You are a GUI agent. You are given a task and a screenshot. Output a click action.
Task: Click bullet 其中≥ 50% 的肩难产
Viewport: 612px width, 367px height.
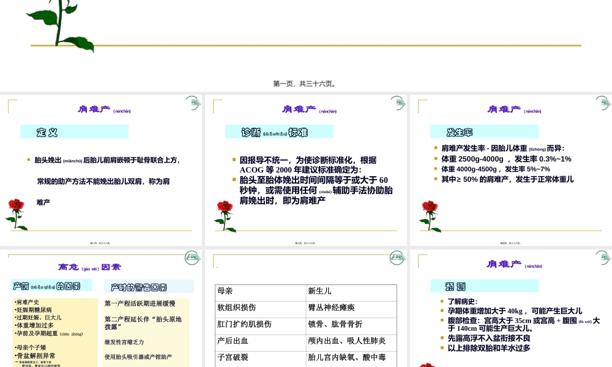tap(507, 179)
